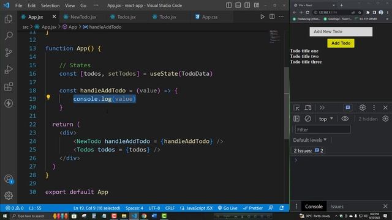Open the Thunder Client lightning icon
The height and width of the screenshot is (220, 392).
click(9, 103)
